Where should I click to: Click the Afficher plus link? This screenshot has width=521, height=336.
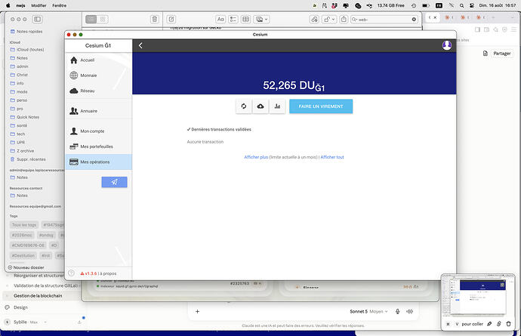[256, 157]
